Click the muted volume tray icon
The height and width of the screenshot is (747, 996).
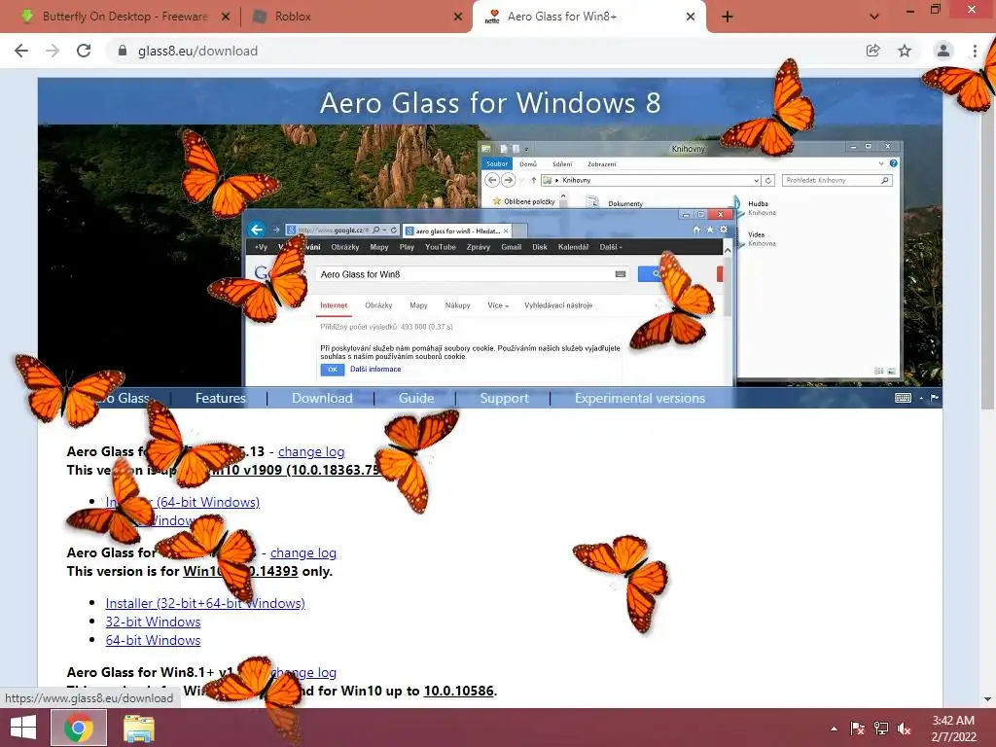tap(904, 729)
